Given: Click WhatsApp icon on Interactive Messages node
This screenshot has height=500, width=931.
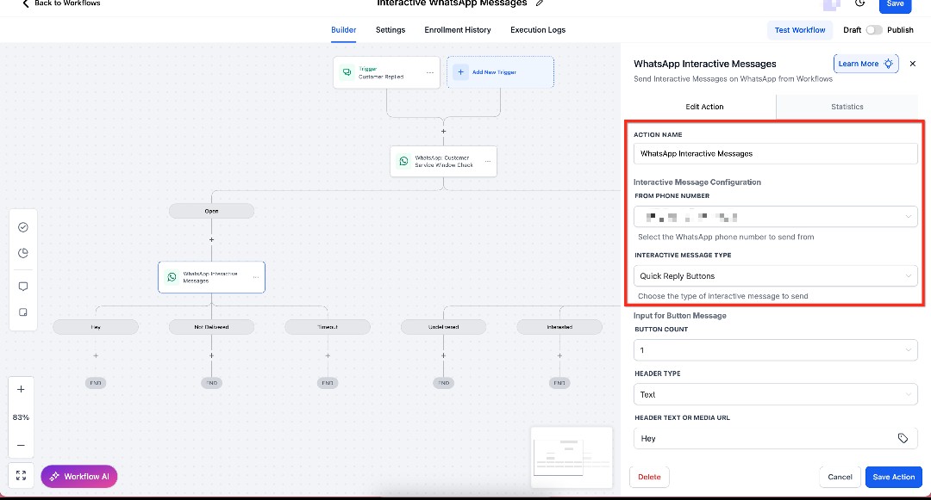Looking at the screenshot, I should (172, 276).
